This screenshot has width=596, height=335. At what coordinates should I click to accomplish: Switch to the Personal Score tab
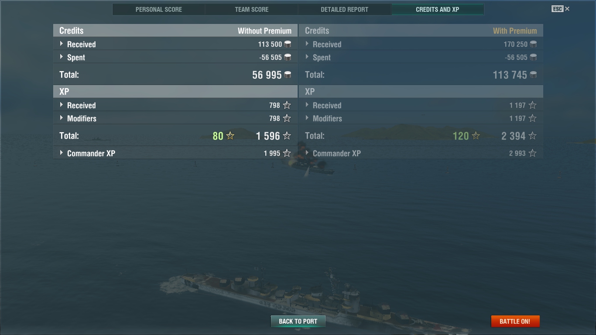159,9
